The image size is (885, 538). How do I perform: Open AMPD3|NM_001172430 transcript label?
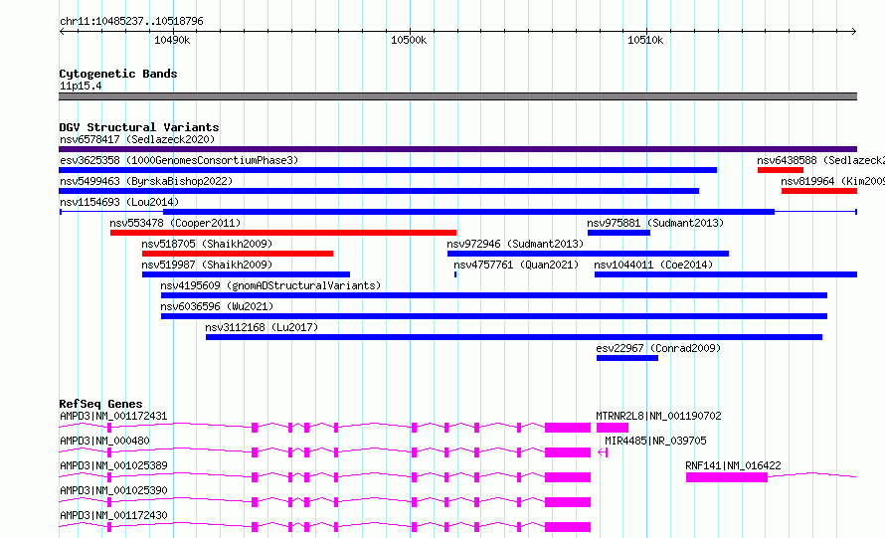pos(113,515)
